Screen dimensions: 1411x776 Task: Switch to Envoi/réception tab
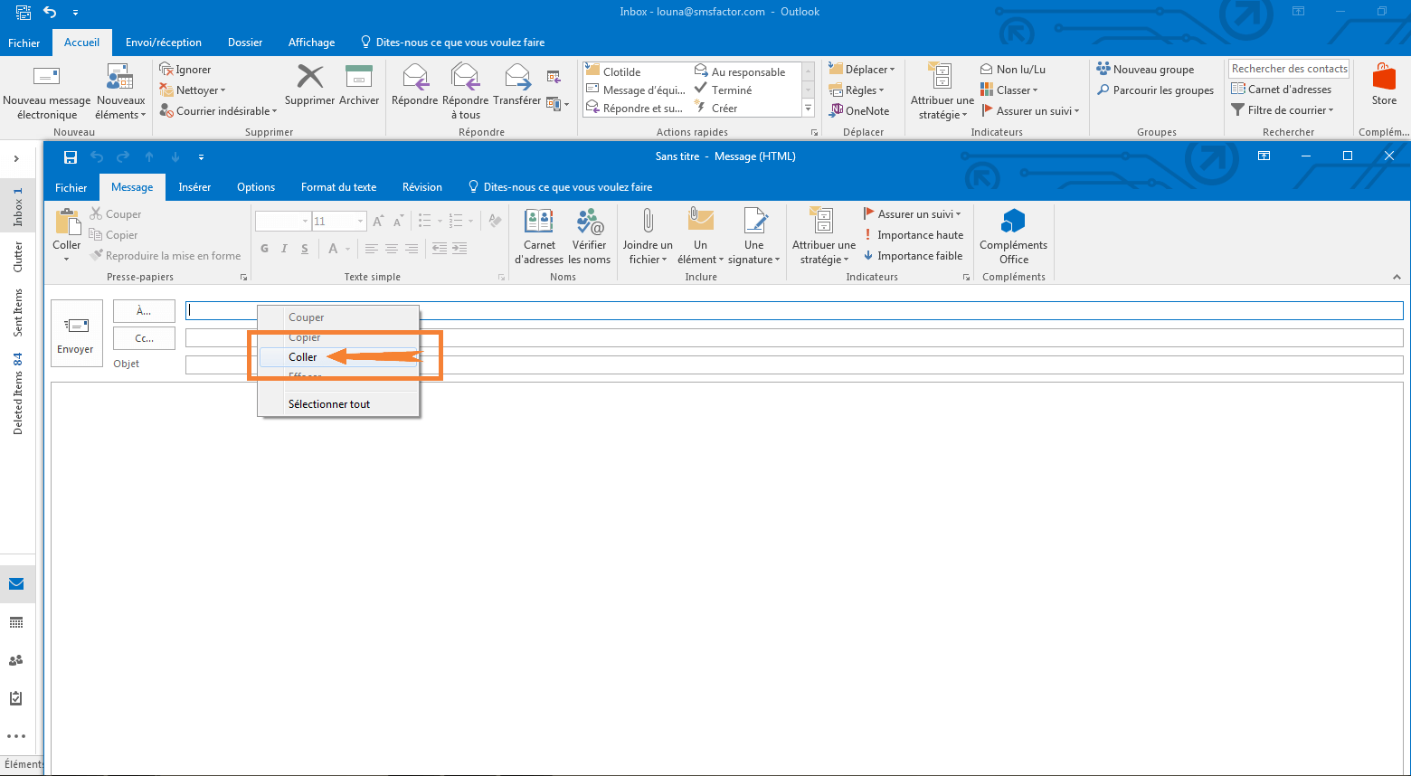[164, 43]
